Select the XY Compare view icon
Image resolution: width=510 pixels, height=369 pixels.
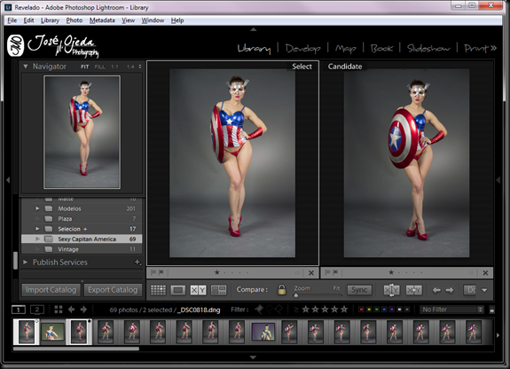(198, 289)
